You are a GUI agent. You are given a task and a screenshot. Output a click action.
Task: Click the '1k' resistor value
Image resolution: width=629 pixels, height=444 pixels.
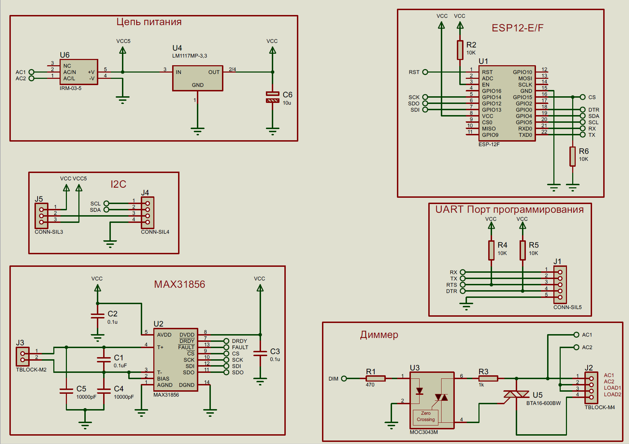pos(481,385)
